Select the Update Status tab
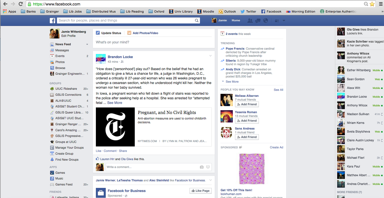This screenshot has width=384, height=198. pyautogui.click(x=108, y=33)
